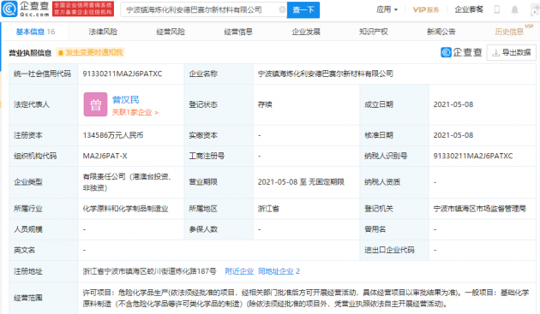Click the orange bell beside 发生变更时通知我
This screenshot has height=314, width=540.
pos(61,53)
